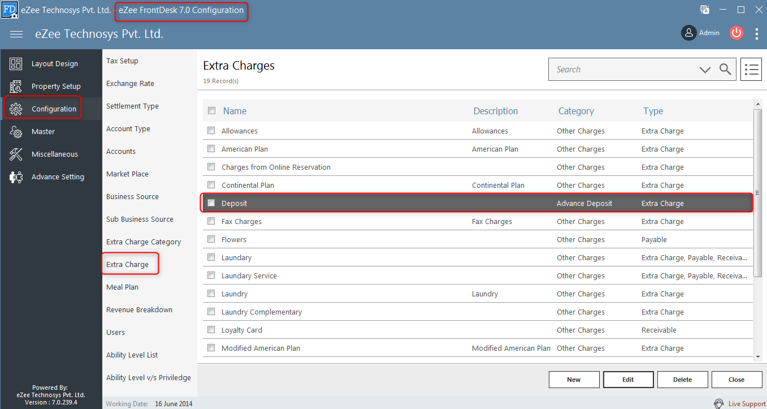Toggle the list view icon

pyautogui.click(x=751, y=70)
